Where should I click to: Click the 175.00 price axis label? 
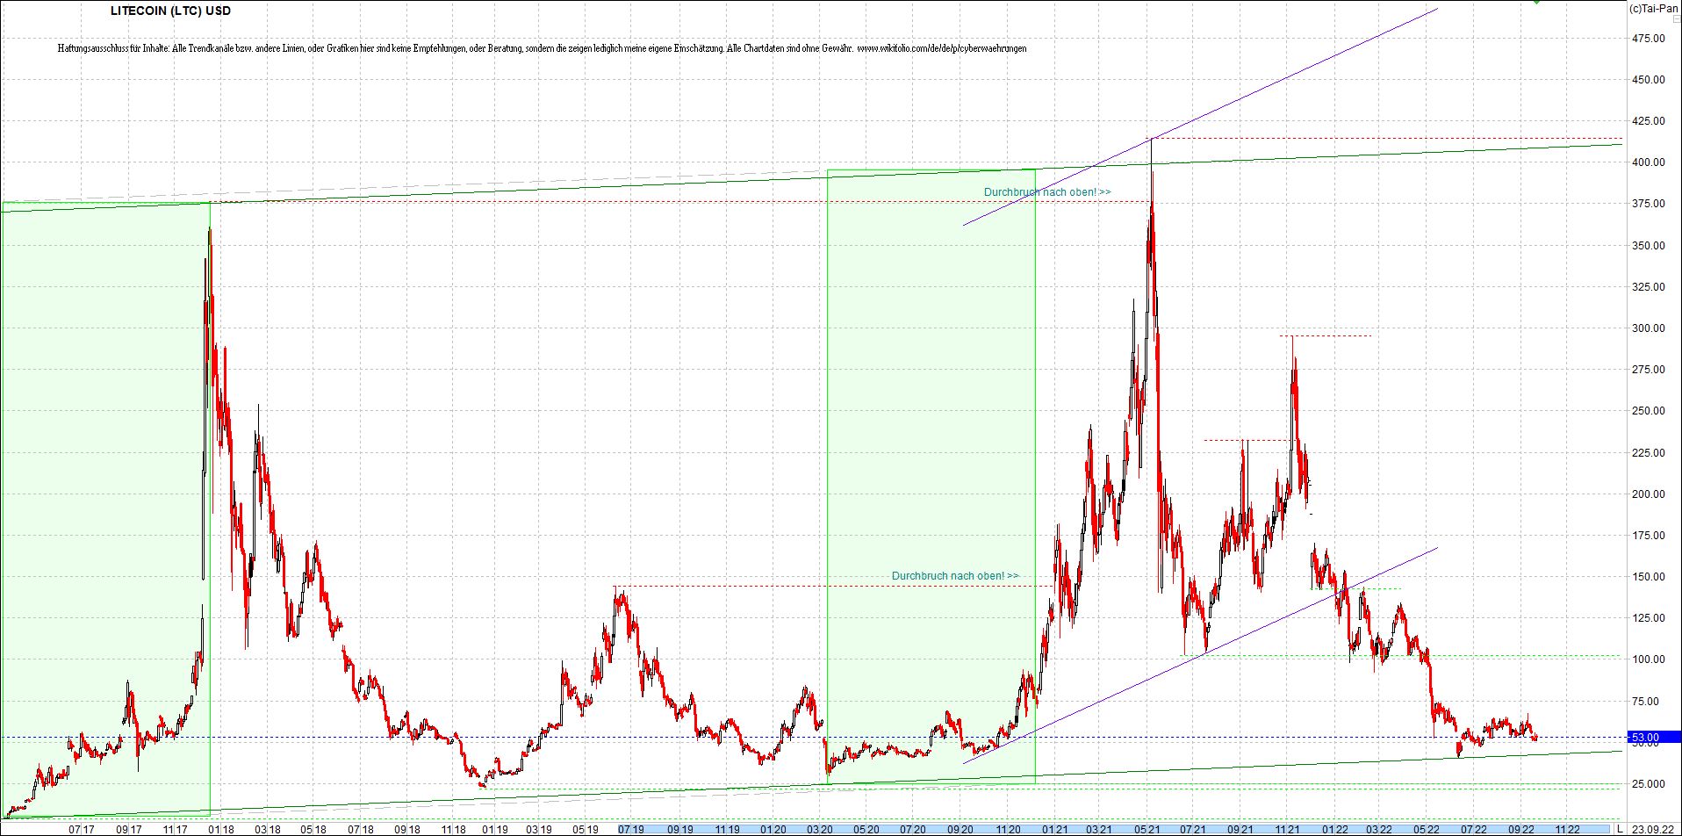(x=1648, y=536)
